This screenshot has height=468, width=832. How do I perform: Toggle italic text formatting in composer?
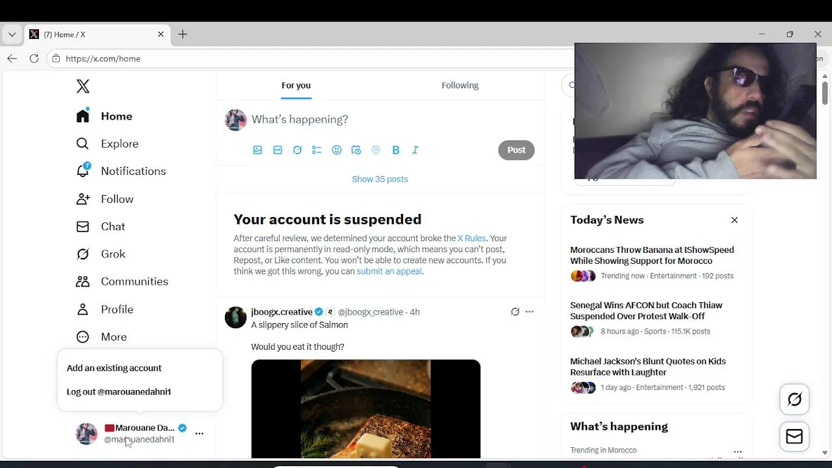coord(415,150)
